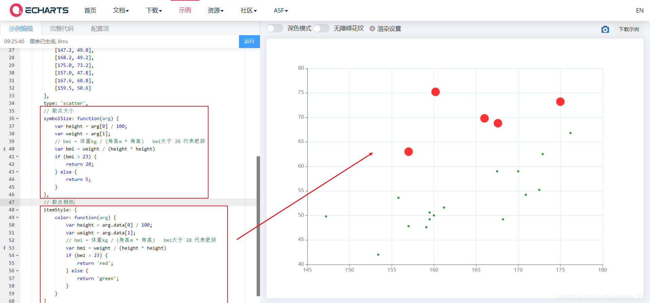Open the 文档 dropdown menu

pyautogui.click(x=121, y=10)
